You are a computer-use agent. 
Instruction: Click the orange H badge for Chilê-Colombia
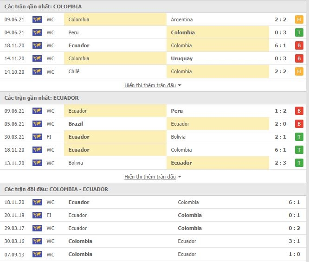coord(299,71)
